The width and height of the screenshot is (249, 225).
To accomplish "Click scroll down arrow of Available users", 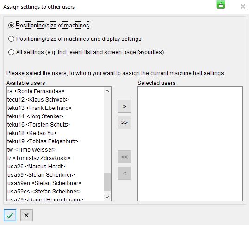I will tap(107, 197).
